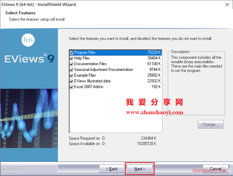The width and height of the screenshot is (233, 176).
Task: Toggle Seasonal Adjustment Documentation checkbox
Action: 71,70
